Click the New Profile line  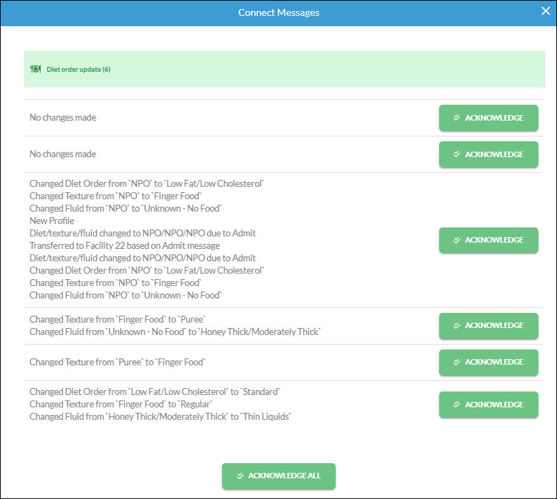click(52, 221)
